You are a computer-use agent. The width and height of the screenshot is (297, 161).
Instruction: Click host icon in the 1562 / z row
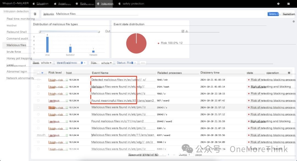(67, 94)
